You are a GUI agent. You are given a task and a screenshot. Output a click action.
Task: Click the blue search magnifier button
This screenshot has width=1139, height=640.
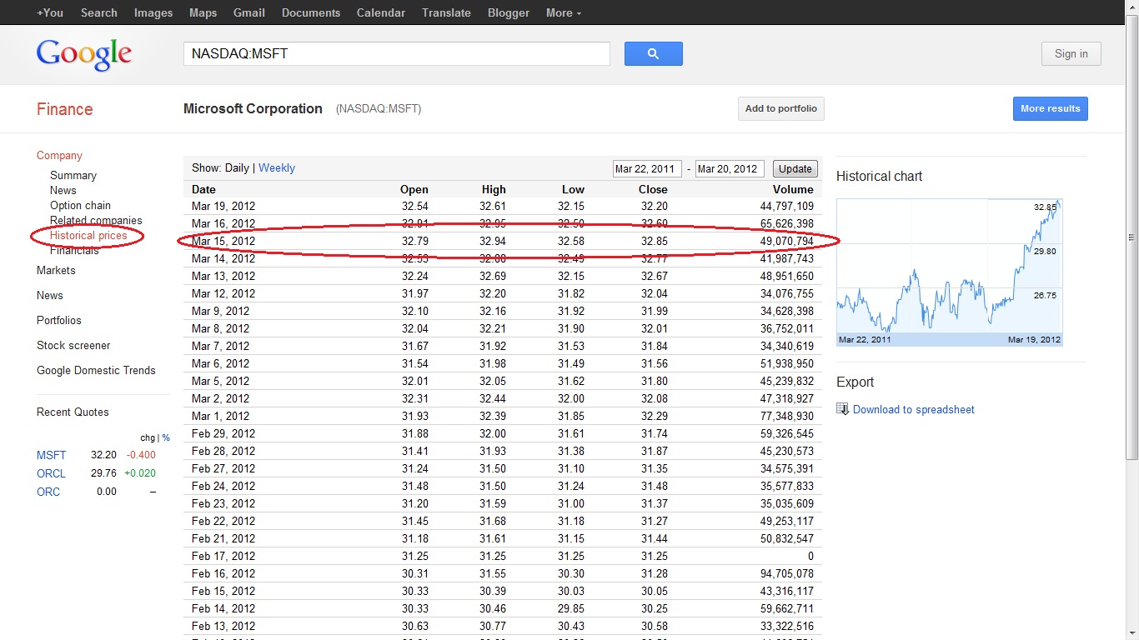click(653, 54)
